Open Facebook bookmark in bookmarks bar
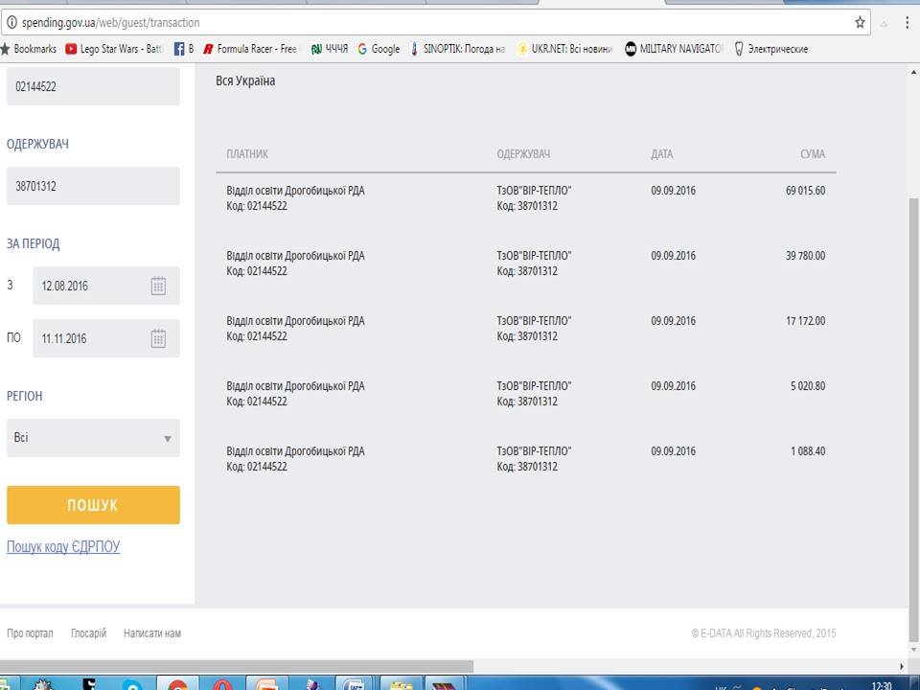This screenshot has height=690, width=920. [x=183, y=49]
